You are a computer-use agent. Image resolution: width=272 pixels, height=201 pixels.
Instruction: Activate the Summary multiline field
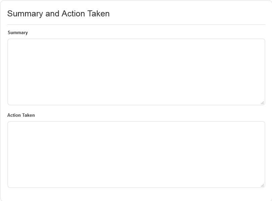tap(136, 72)
